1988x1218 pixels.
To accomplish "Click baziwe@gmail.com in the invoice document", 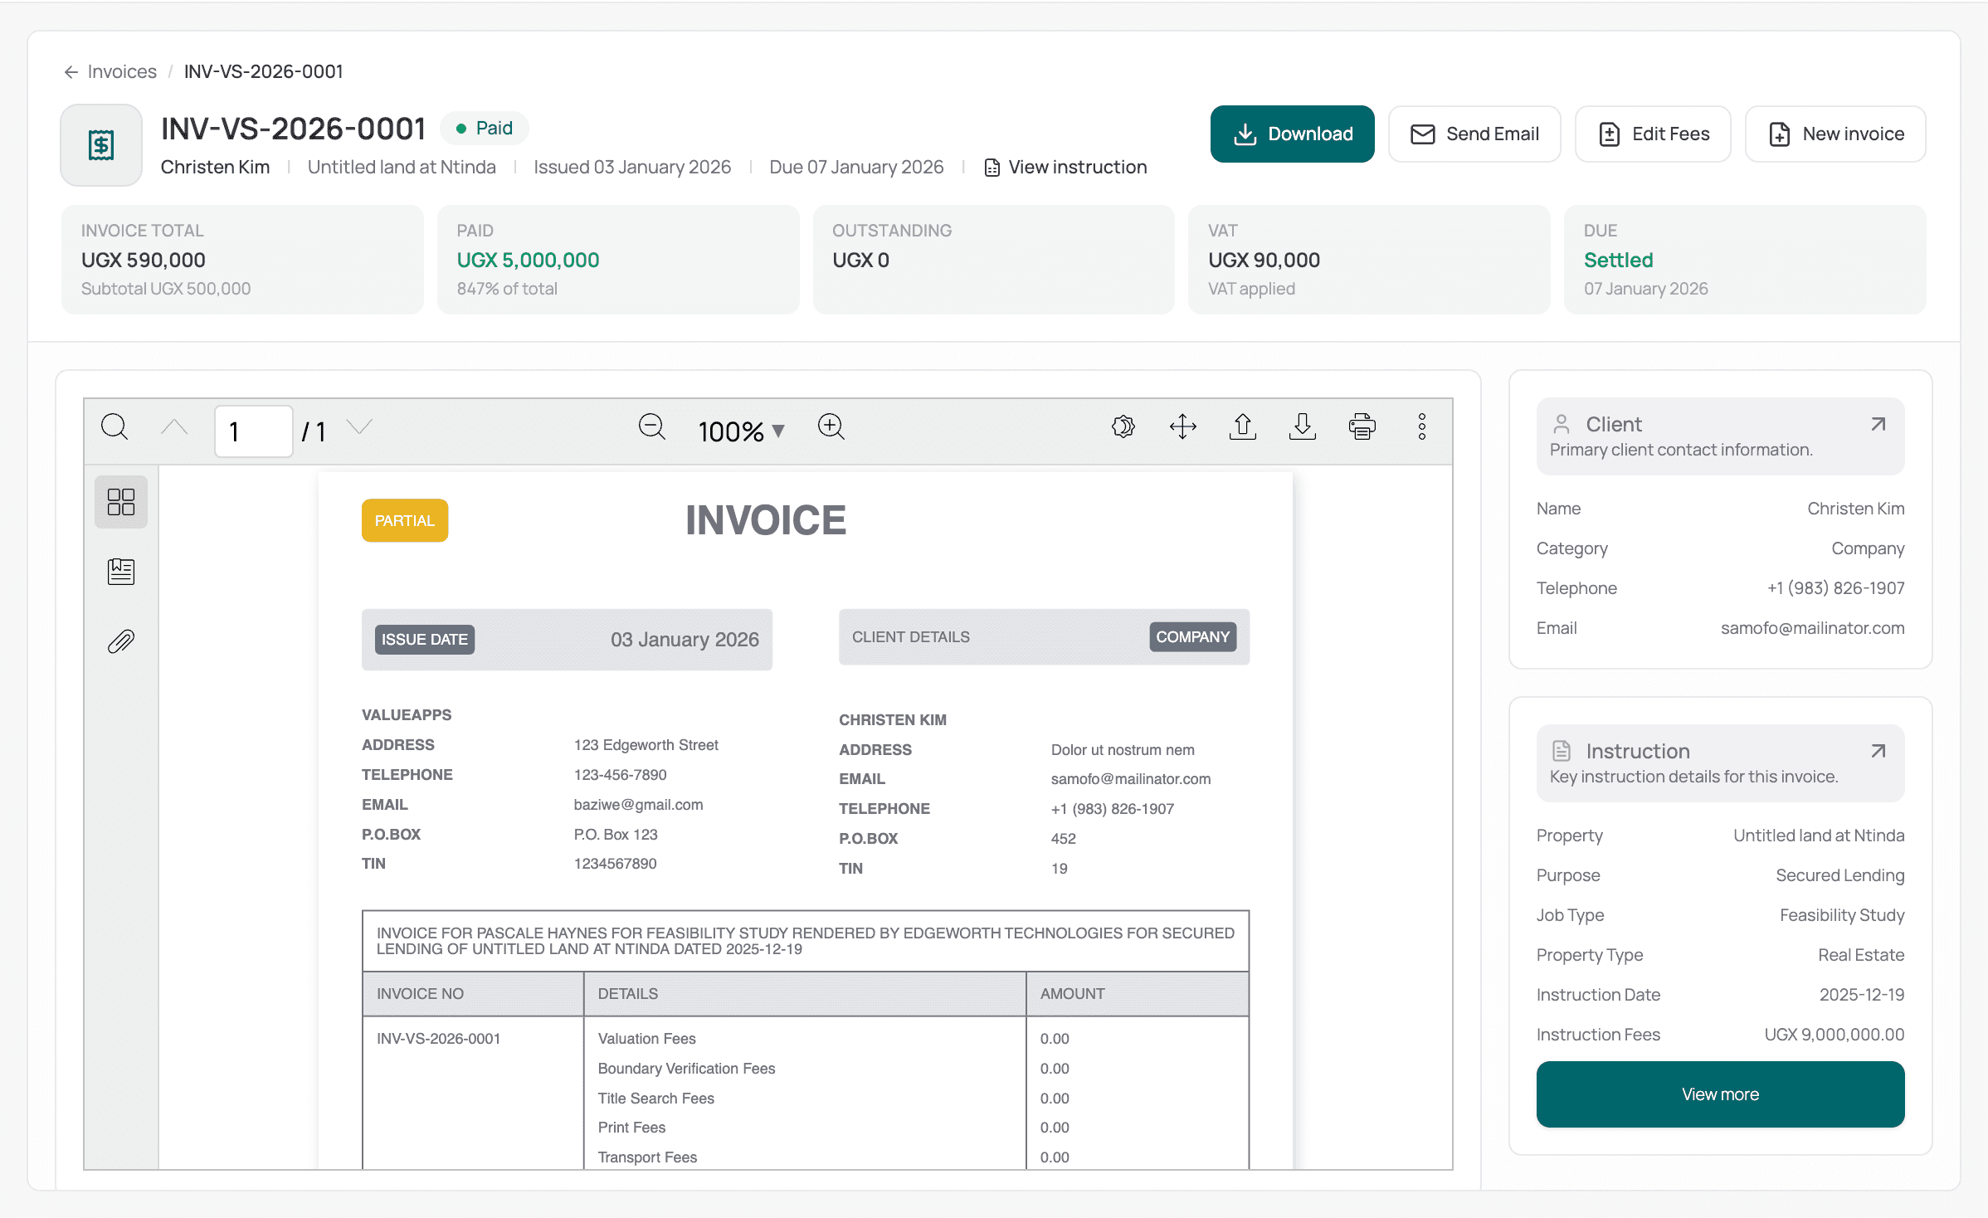I will pyautogui.click(x=638, y=805).
